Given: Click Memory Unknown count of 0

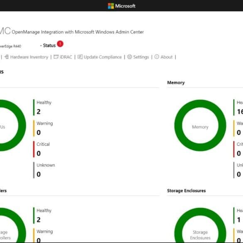Looking at the screenshot, I should (239, 174).
